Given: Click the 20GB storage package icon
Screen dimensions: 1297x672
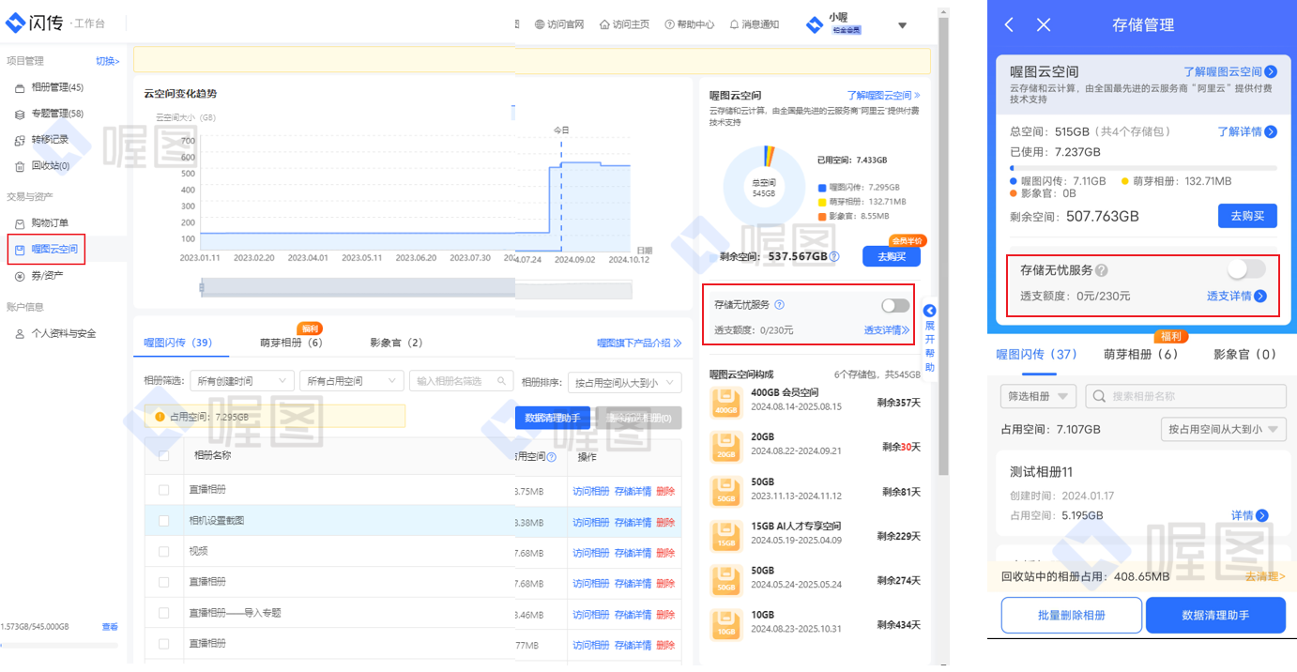Looking at the screenshot, I should [726, 445].
